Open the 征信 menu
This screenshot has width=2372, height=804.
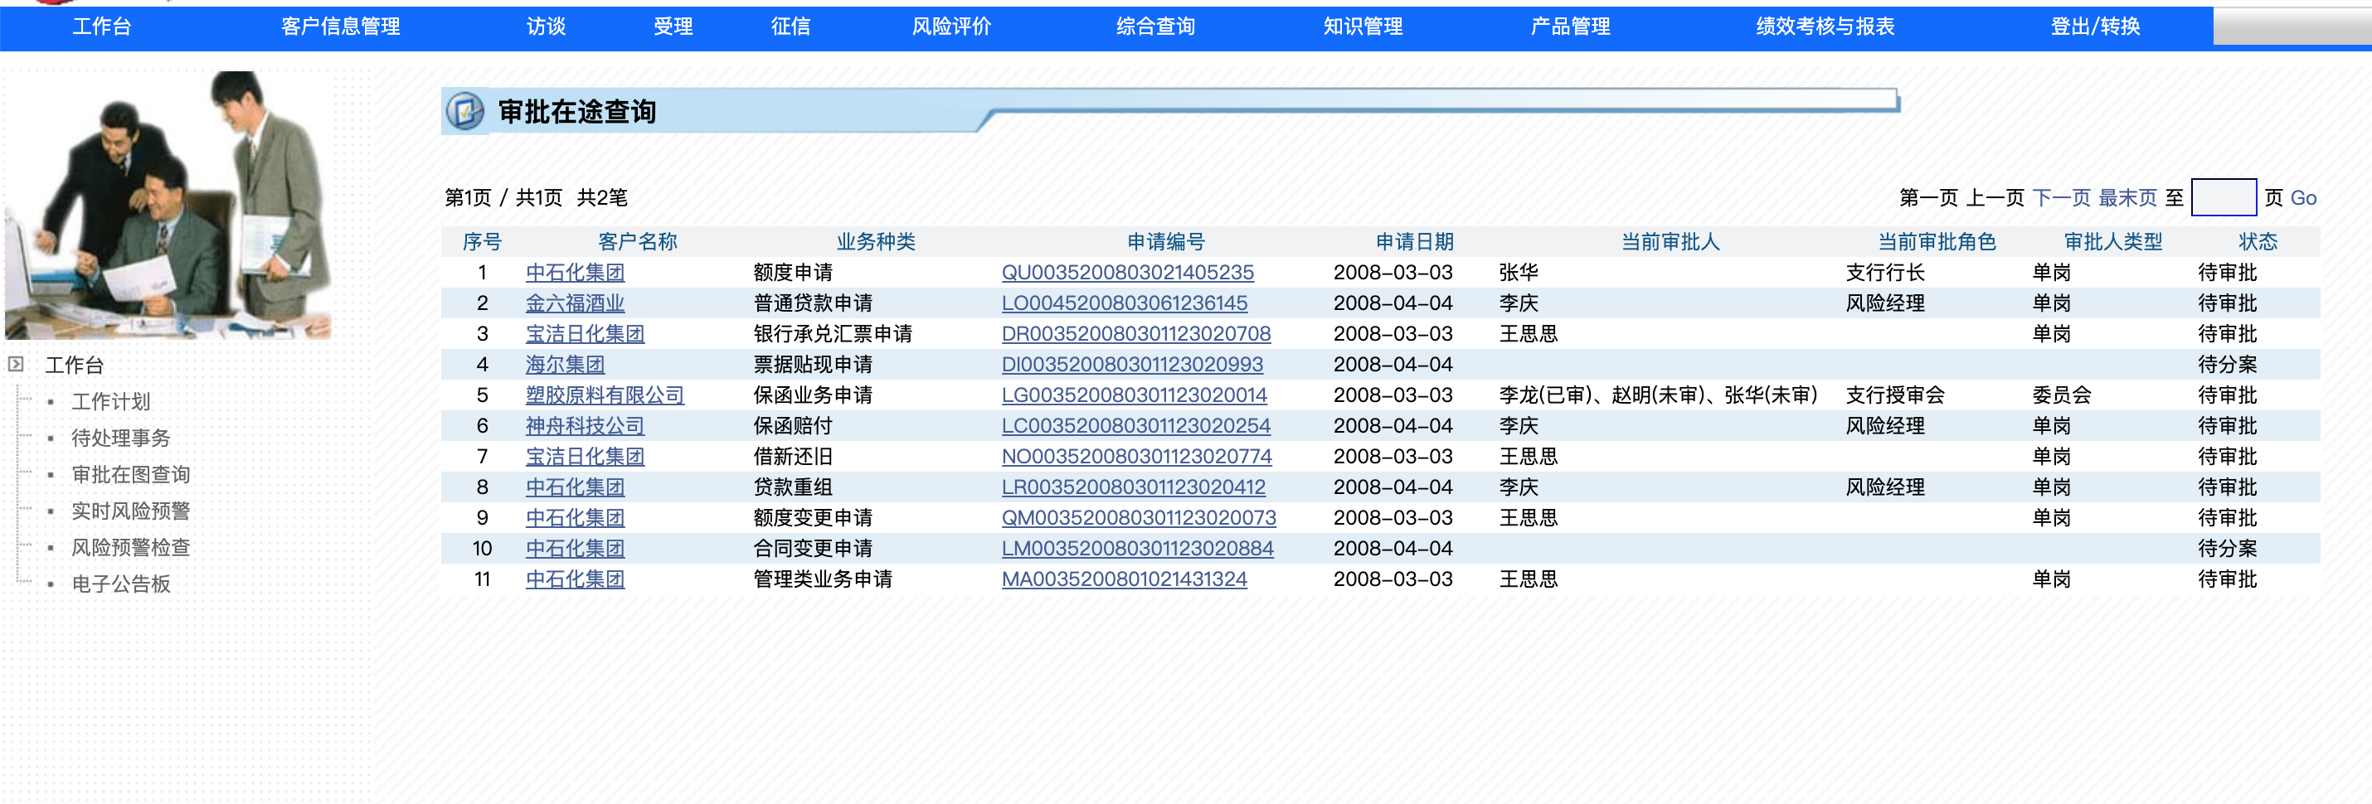pos(791,27)
